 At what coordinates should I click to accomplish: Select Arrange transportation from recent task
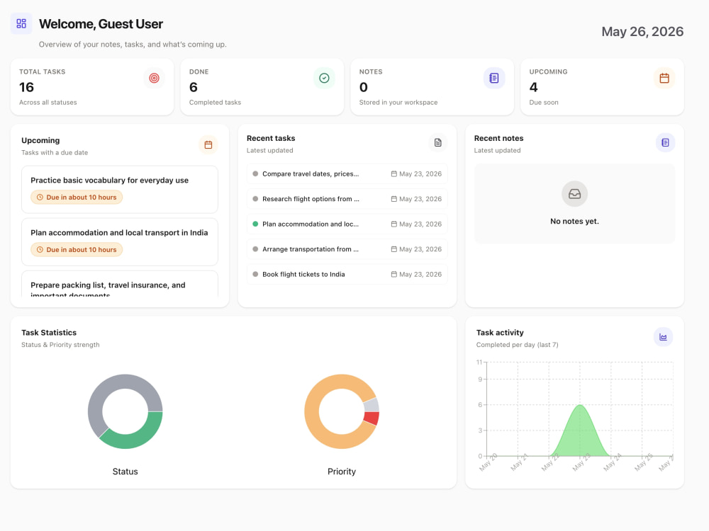pos(347,249)
